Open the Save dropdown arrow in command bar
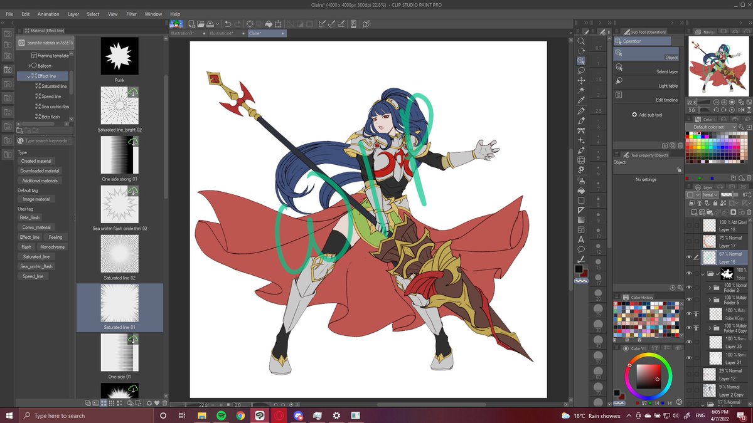Image resolution: width=753 pixels, height=423 pixels. pyautogui.click(x=217, y=24)
